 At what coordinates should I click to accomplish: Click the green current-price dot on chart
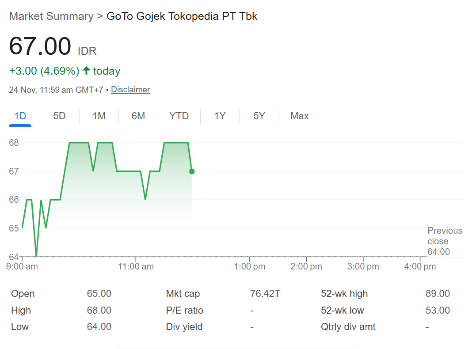[x=191, y=171]
